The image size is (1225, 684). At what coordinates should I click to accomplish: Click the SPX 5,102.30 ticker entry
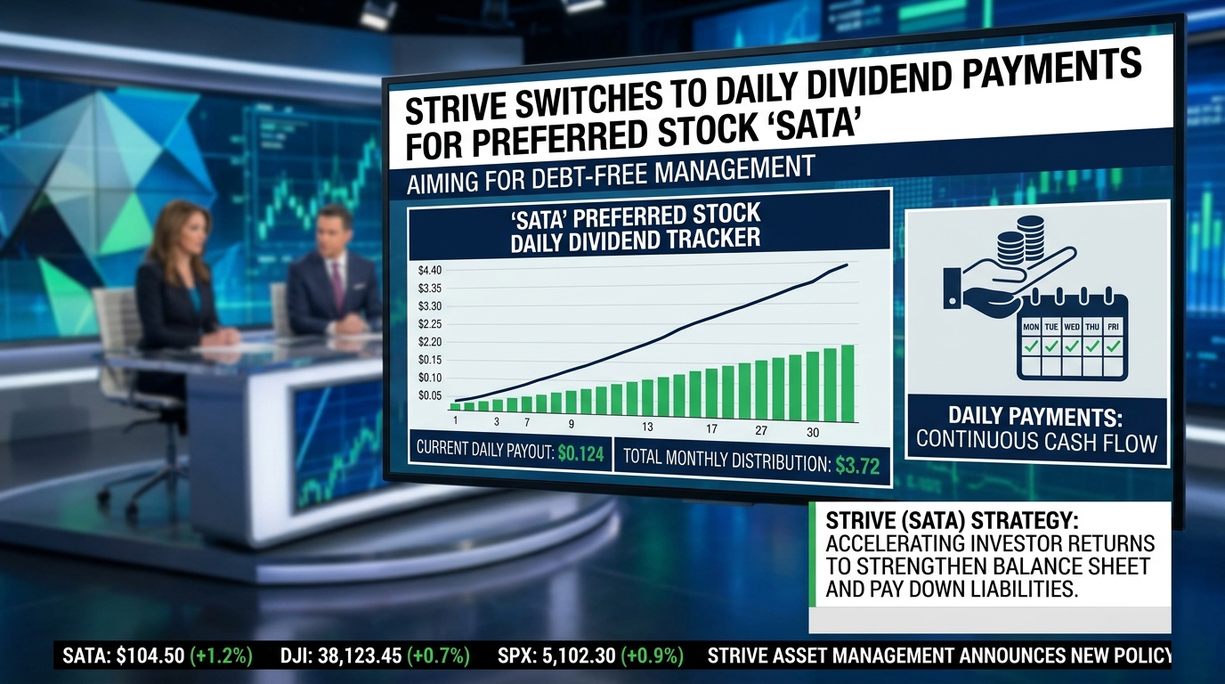[x=590, y=656]
